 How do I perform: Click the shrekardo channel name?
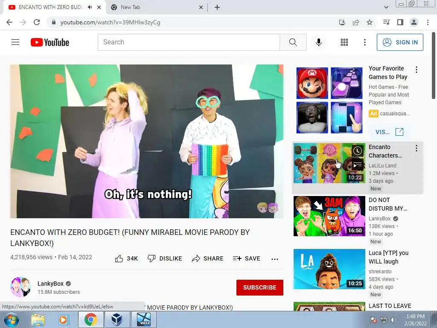coord(380,271)
